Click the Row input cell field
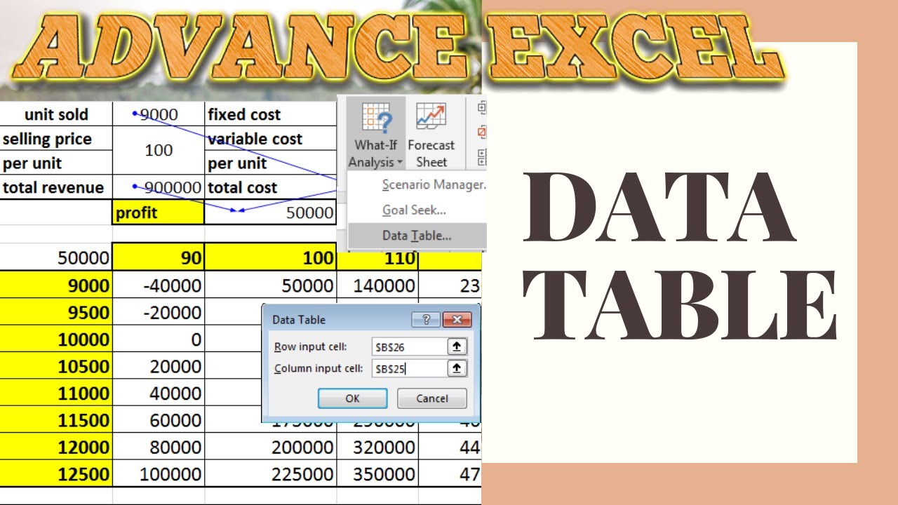The image size is (898, 505). point(410,346)
